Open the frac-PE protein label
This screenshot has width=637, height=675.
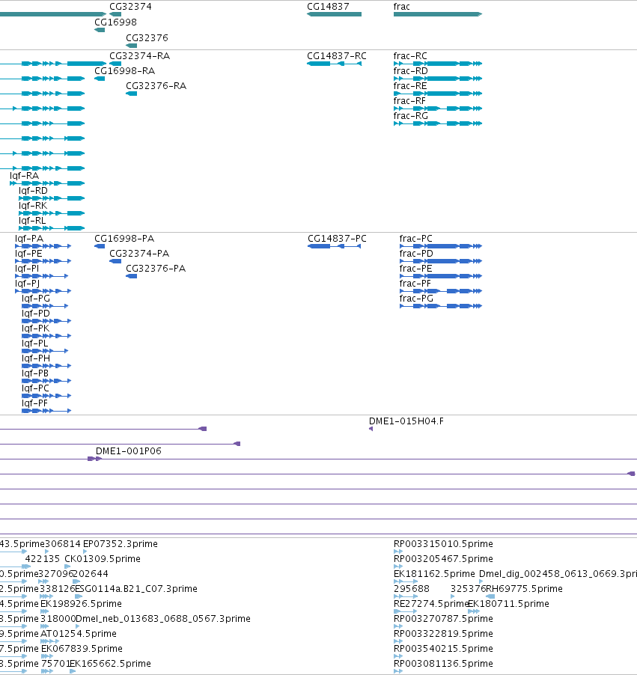click(415, 269)
